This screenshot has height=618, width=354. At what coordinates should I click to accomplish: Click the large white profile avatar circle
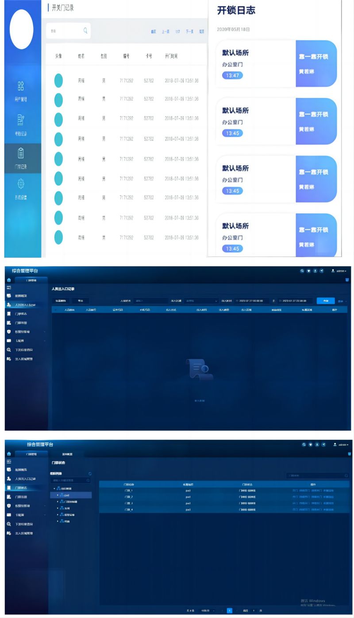coord(21,29)
